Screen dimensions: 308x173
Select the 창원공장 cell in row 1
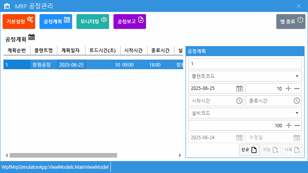[44, 65]
